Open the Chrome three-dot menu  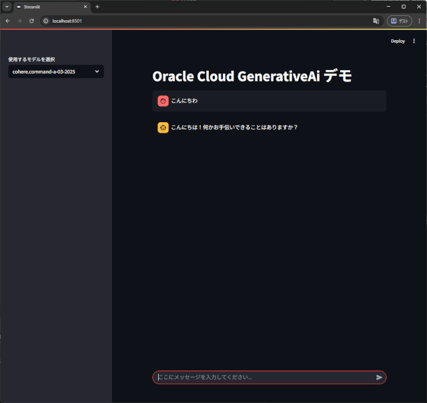[420, 21]
